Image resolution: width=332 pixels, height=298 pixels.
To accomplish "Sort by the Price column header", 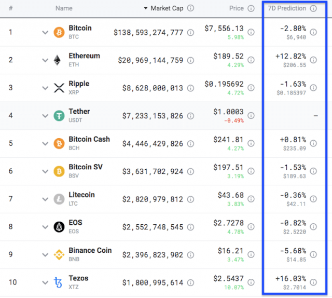I will click(237, 8).
